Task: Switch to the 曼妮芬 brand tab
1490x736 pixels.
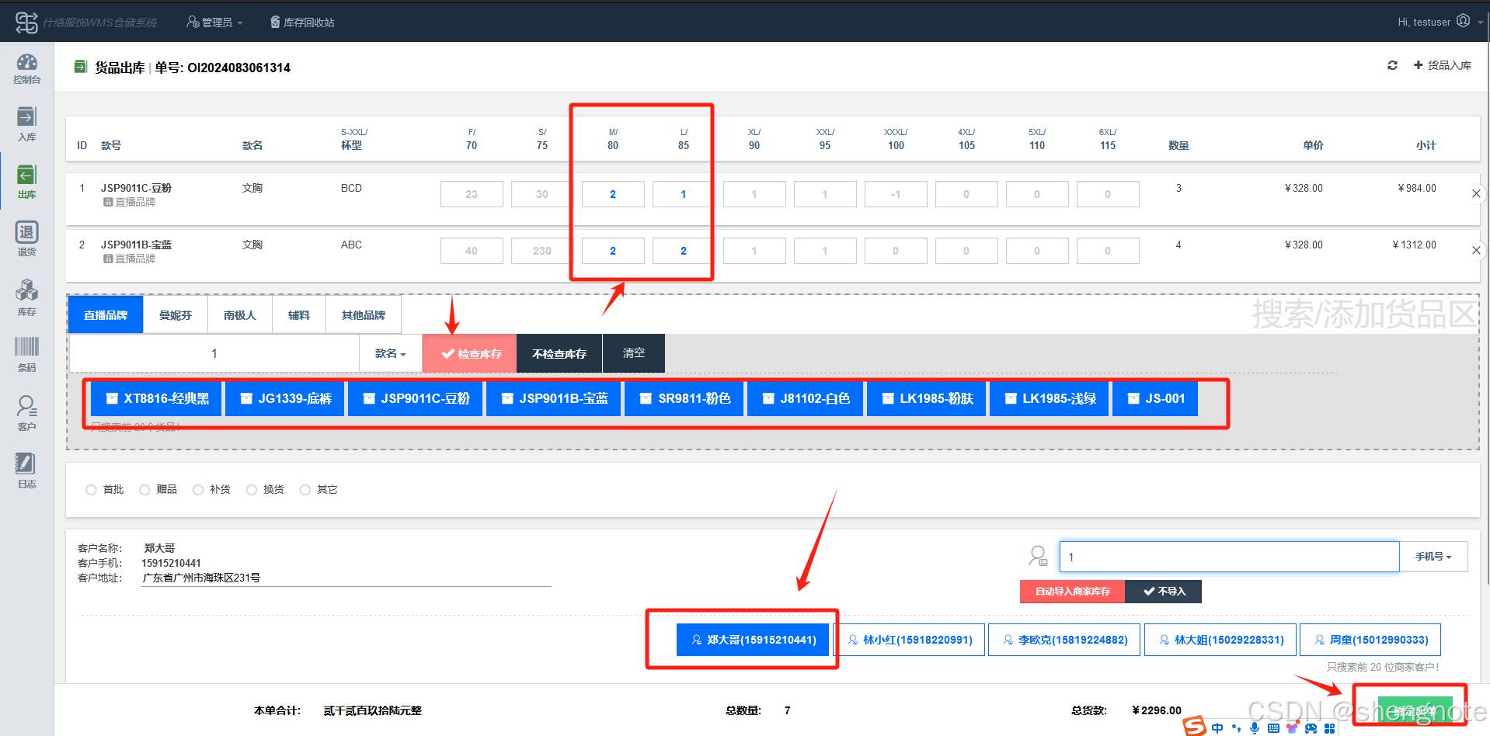Action: [175, 315]
